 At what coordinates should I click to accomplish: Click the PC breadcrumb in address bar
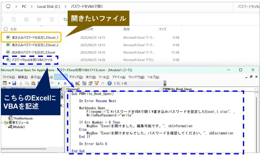[24, 6]
